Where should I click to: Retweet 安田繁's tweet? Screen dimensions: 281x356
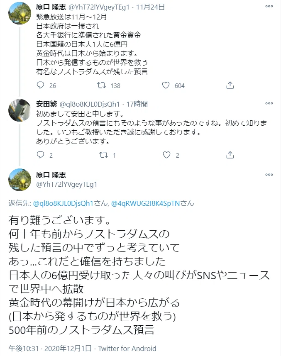(x=103, y=155)
